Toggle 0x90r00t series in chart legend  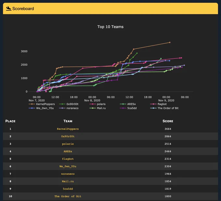pos(69,104)
